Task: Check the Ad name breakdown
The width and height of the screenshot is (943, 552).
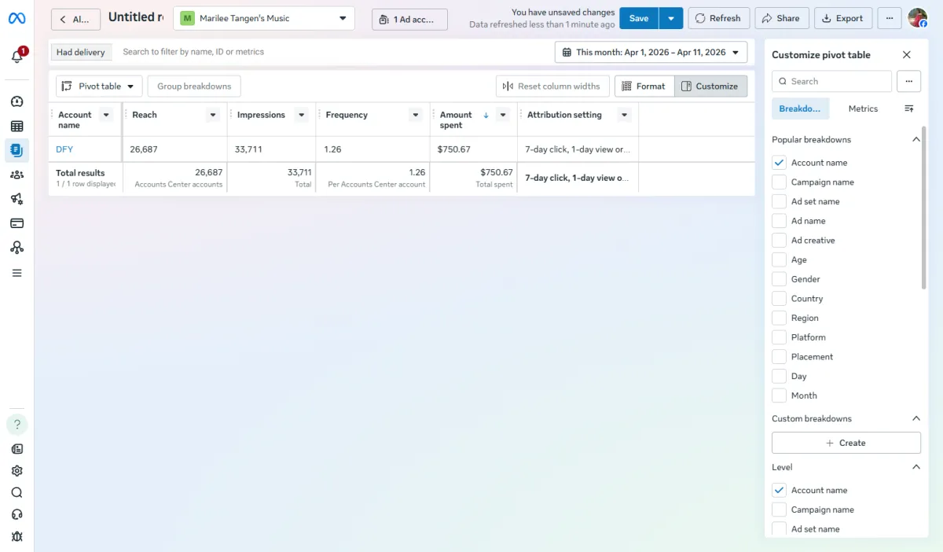Action: coord(779,221)
